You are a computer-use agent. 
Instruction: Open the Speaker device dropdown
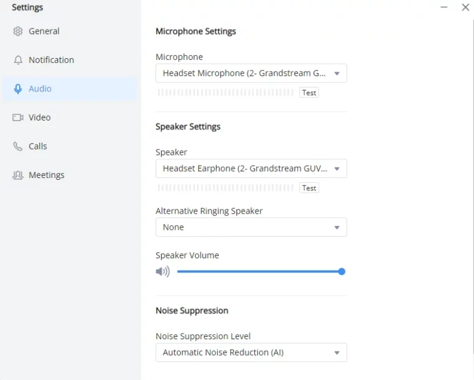(251, 168)
